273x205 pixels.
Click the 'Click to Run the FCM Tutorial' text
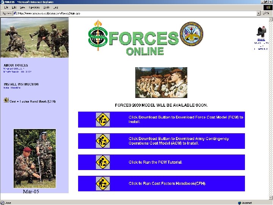click(155, 162)
